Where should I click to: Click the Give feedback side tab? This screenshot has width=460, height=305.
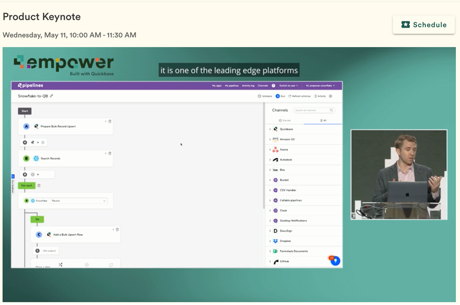tap(12, 184)
